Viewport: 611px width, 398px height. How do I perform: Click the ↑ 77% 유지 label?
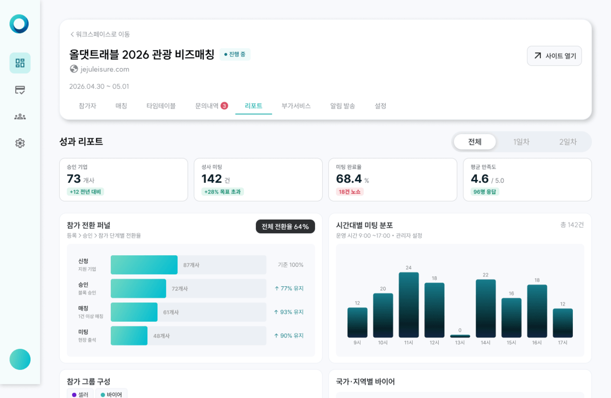point(289,289)
